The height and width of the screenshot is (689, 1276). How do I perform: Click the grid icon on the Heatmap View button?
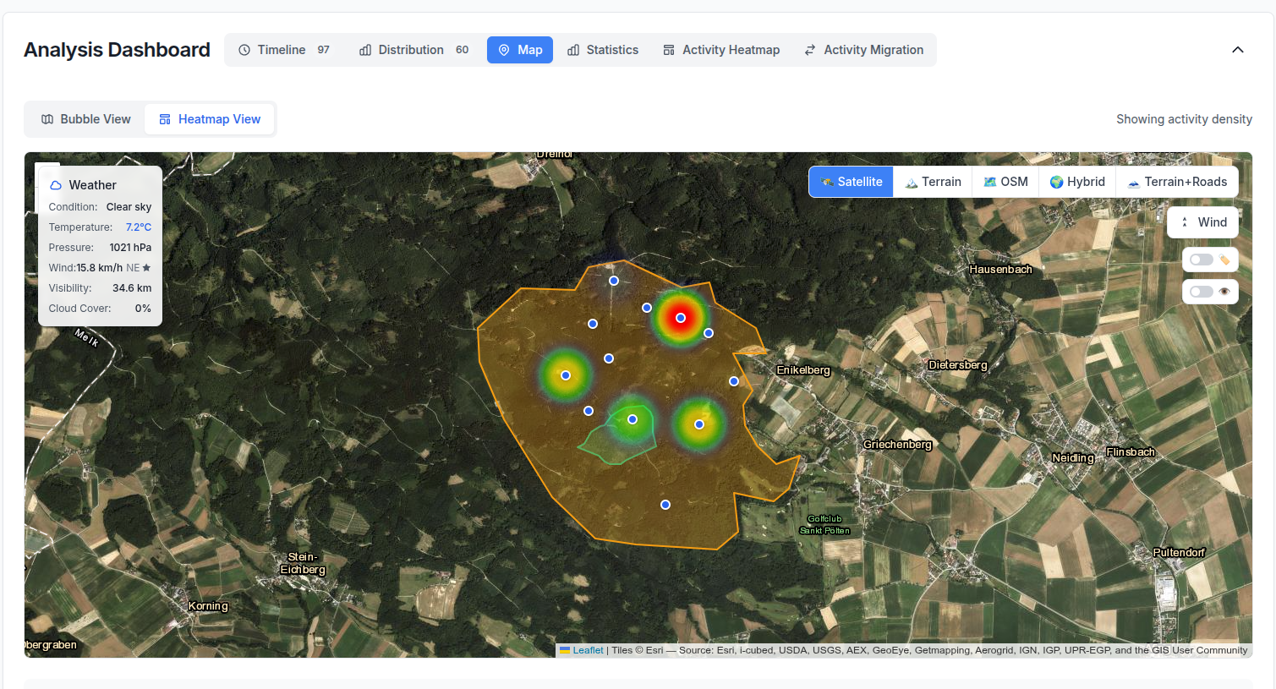(x=163, y=118)
